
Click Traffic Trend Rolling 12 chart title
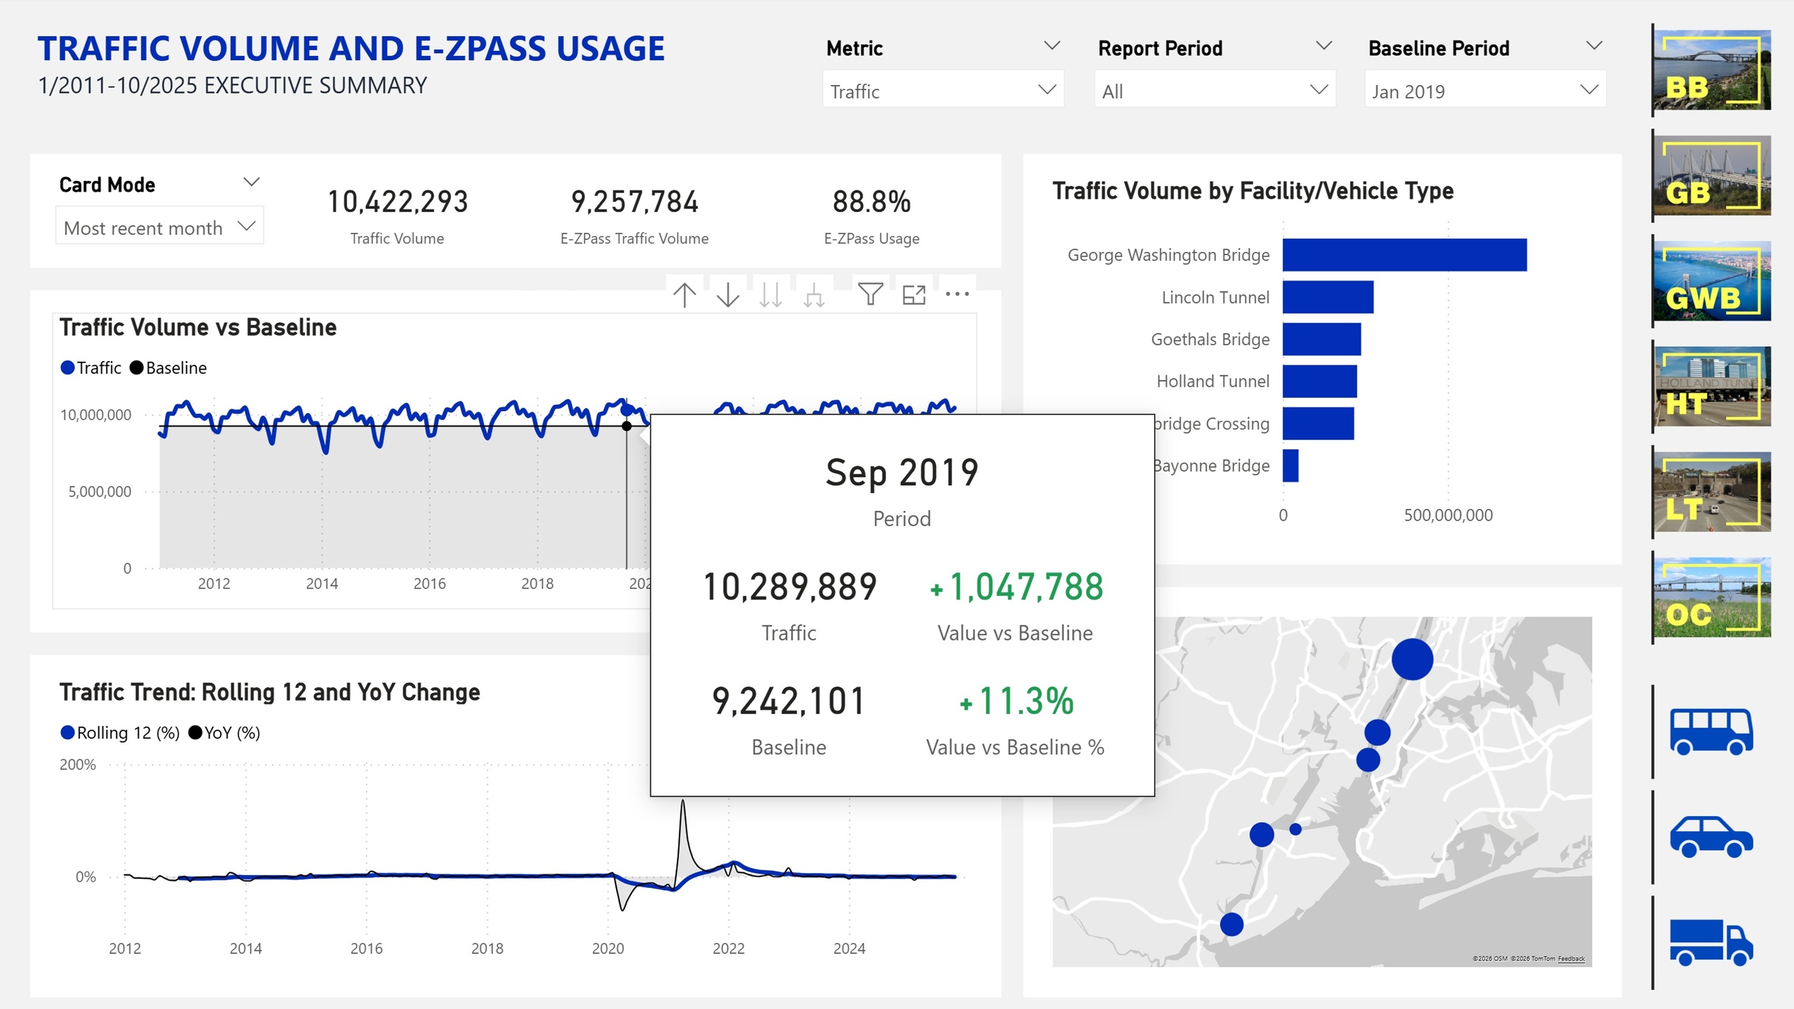click(x=270, y=692)
